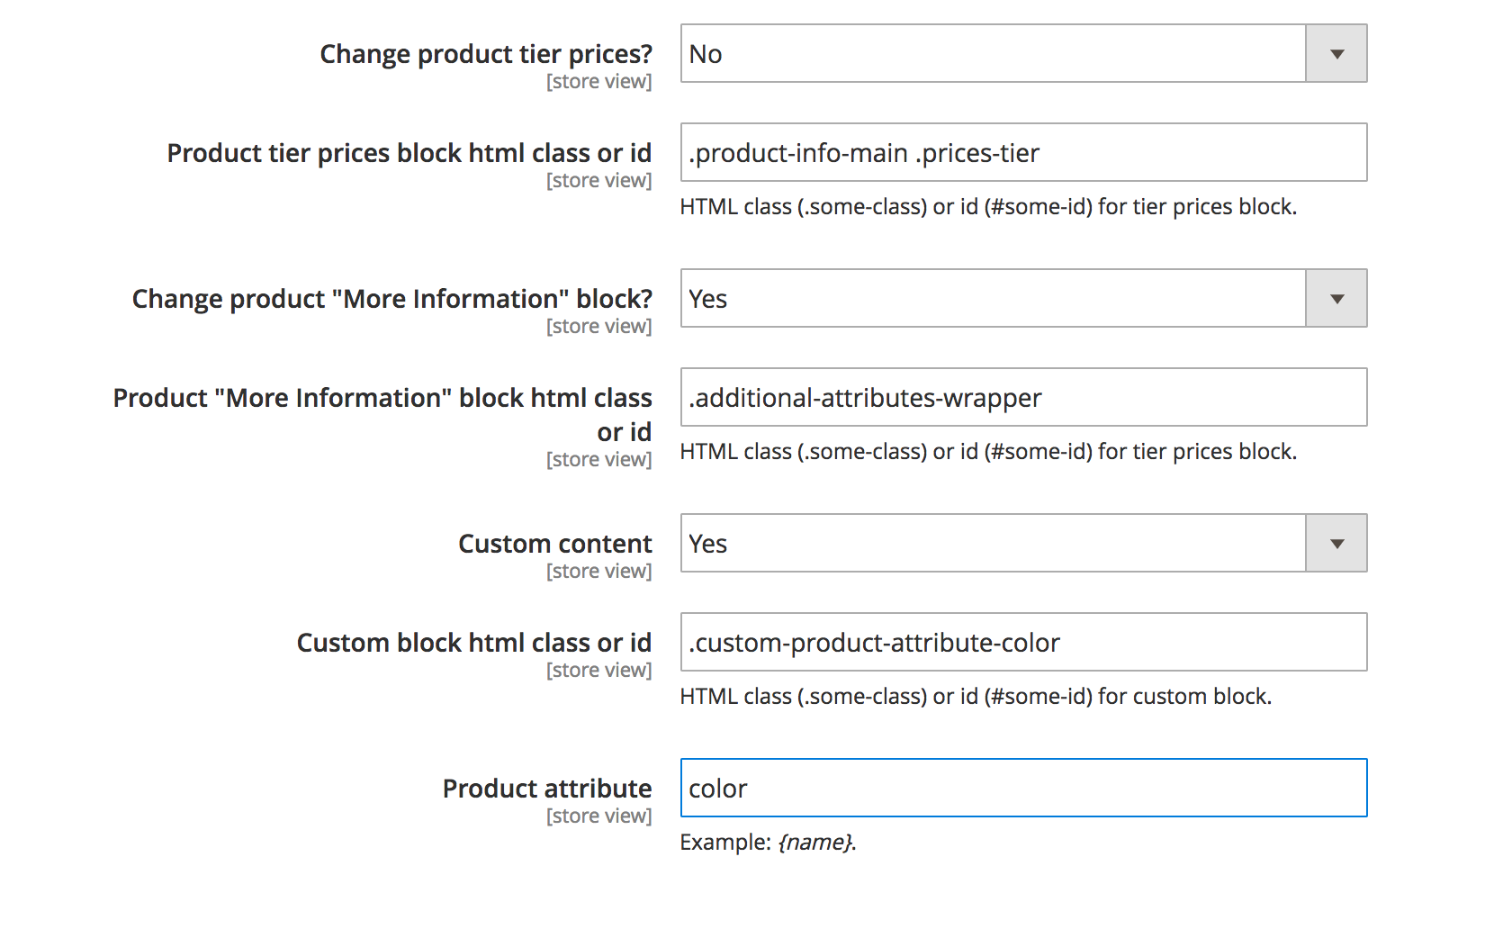Open the Custom content select showing Yes
Image resolution: width=1485 pixels, height=929 pixels.
pyautogui.click(x=990, y=544)
